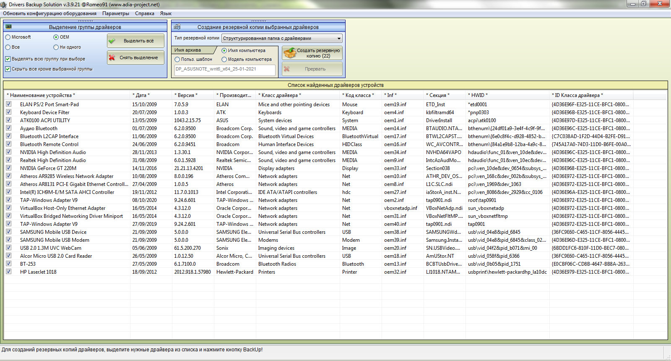Click the red X on "Снять выделение"
Screen dimensions: 671x361
pos(112,58)
